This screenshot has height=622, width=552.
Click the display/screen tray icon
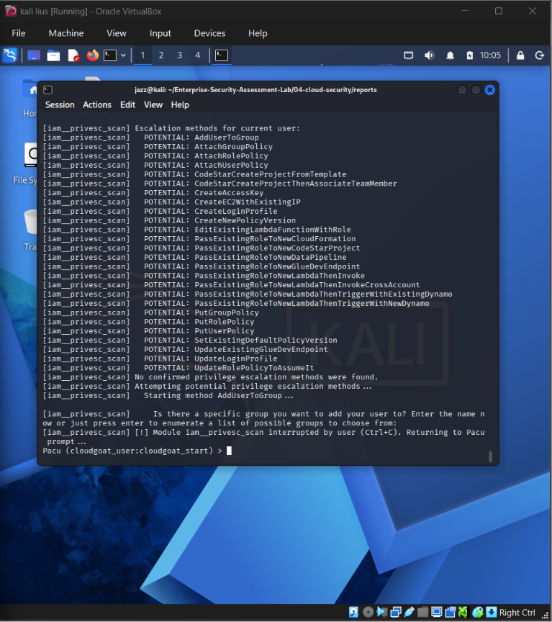coord(409,55)
